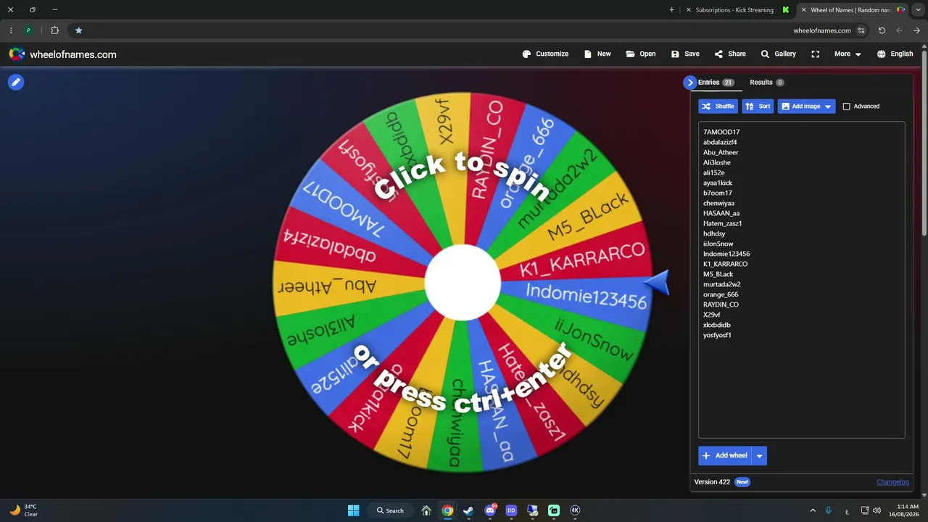Image resolution: width=928 pixels, height=522 pixels.
Task: Click entry iiJonSnow in the list
Action: [718, 244]
